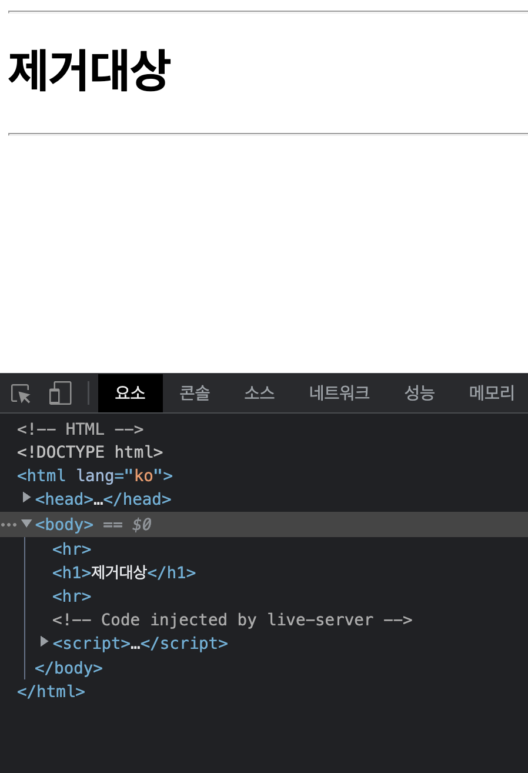Screen dimensions: 528x773
Task: Select the hr element below h1 row
Action: (72, 596)
